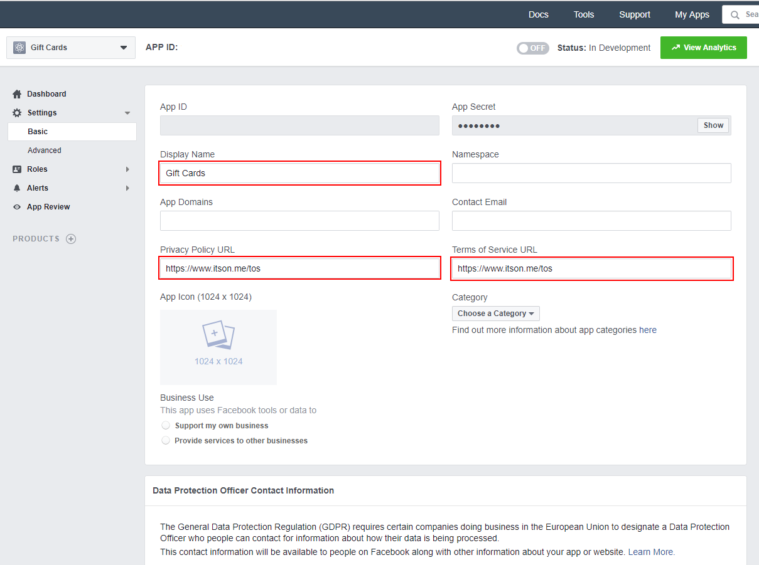Click the Alerts bell icon
Image resolution: width=759 pixels, height=565 pixels.
(x=17, y=188)
